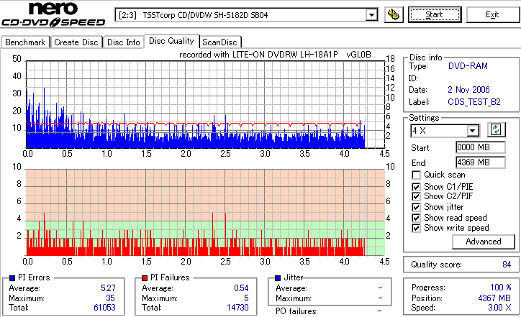Click PI Errors maximum 35
The width and height of the screenshot is (521, 317).
tap(110, 298)
